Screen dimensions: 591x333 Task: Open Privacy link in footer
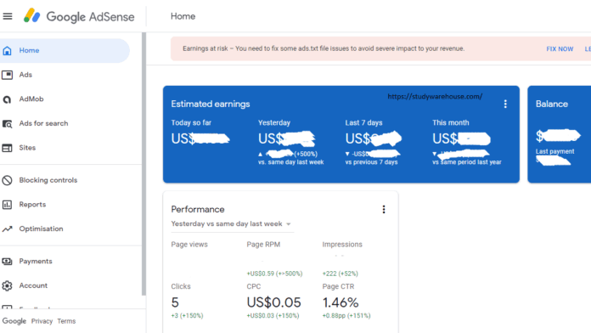coord(42,321)
